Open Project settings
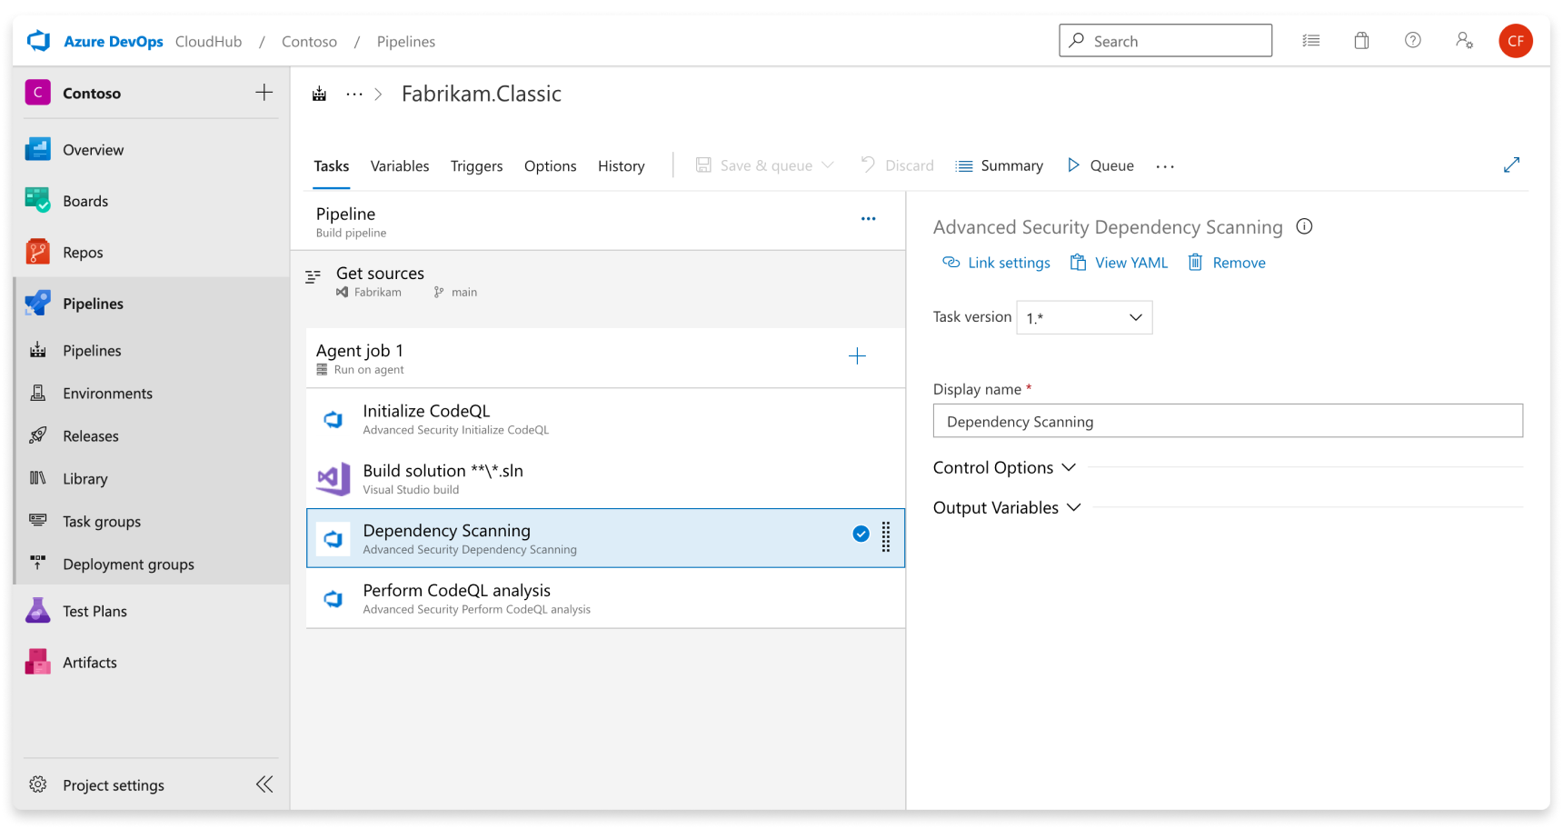The height and width of the screenshot is (829, 1563). 114,784
